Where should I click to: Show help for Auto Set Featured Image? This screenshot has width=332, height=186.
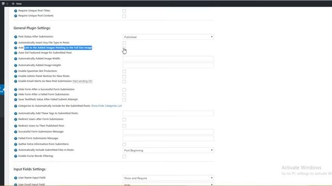[x=16, y=53]
